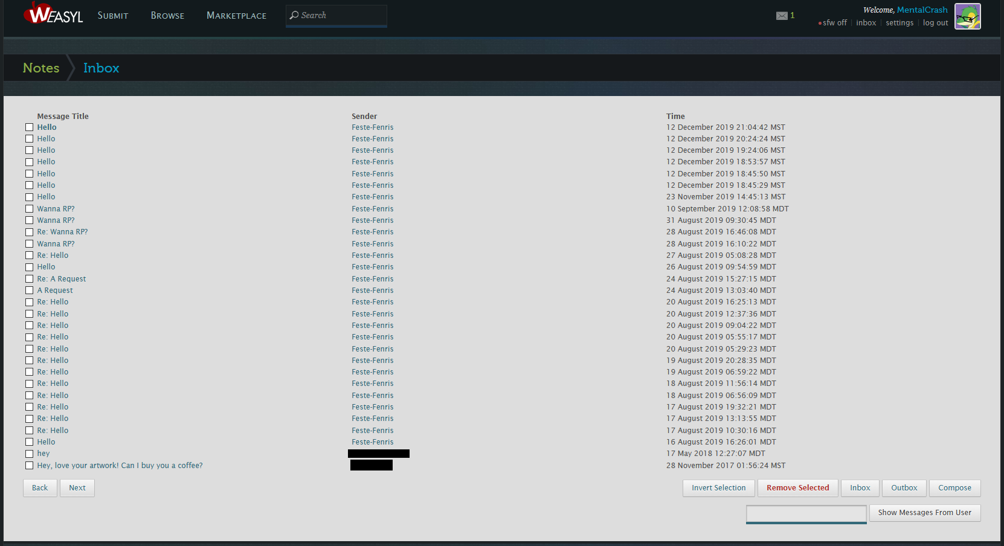The width and height of the screenshot is (1004, 546).
Task: Go to the Notes breadcrumb
Action: pyautogui.click(x=41, y=68)
